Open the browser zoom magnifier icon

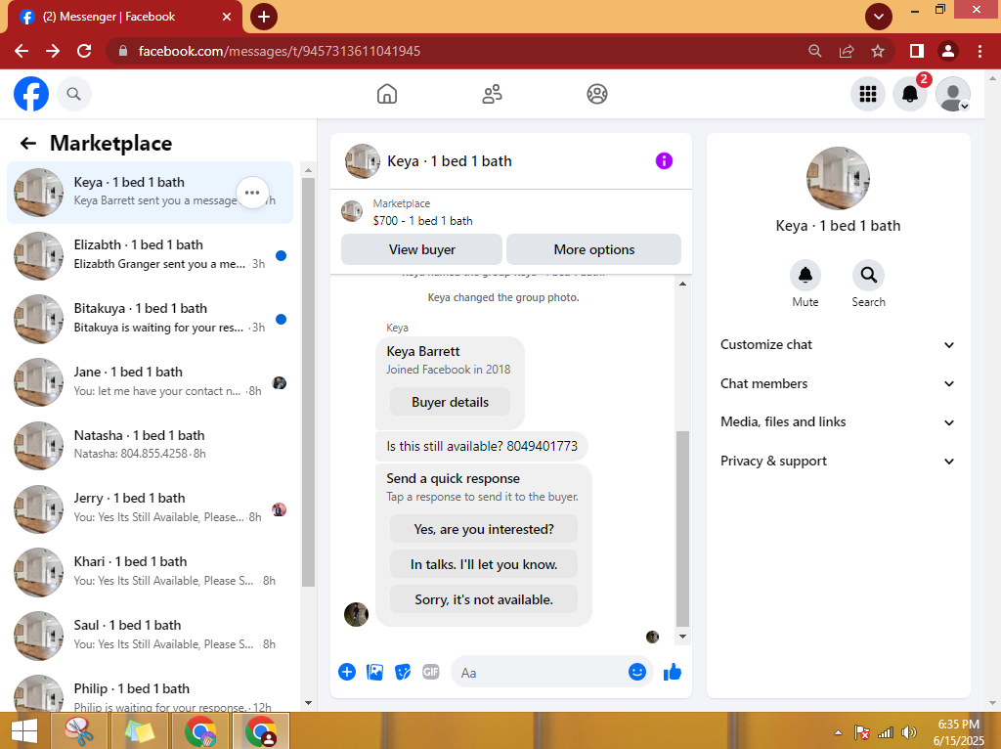[814, 51]
